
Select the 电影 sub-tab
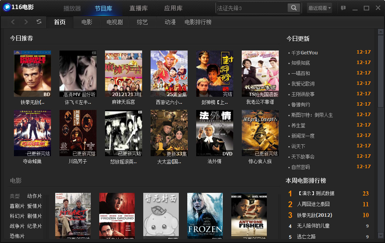point(86,22)
